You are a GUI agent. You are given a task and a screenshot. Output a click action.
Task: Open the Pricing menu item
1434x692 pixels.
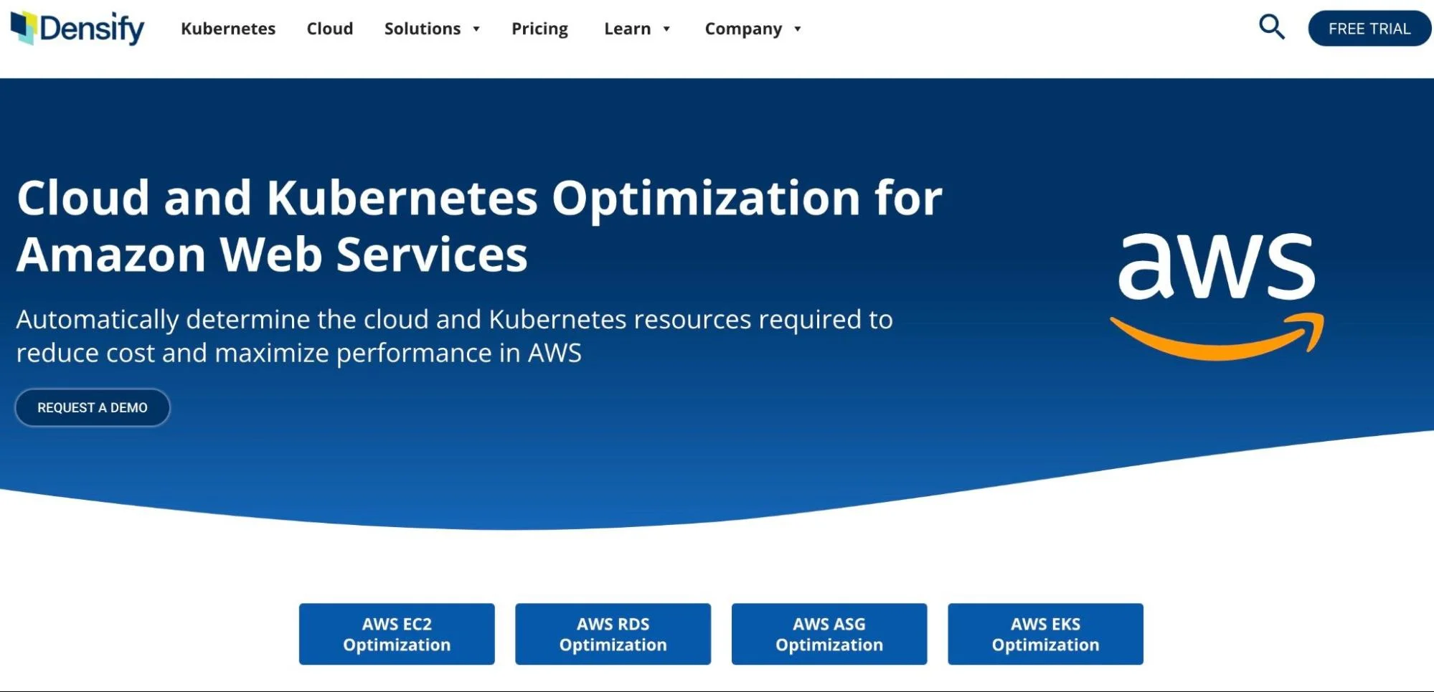pos(539,29)
